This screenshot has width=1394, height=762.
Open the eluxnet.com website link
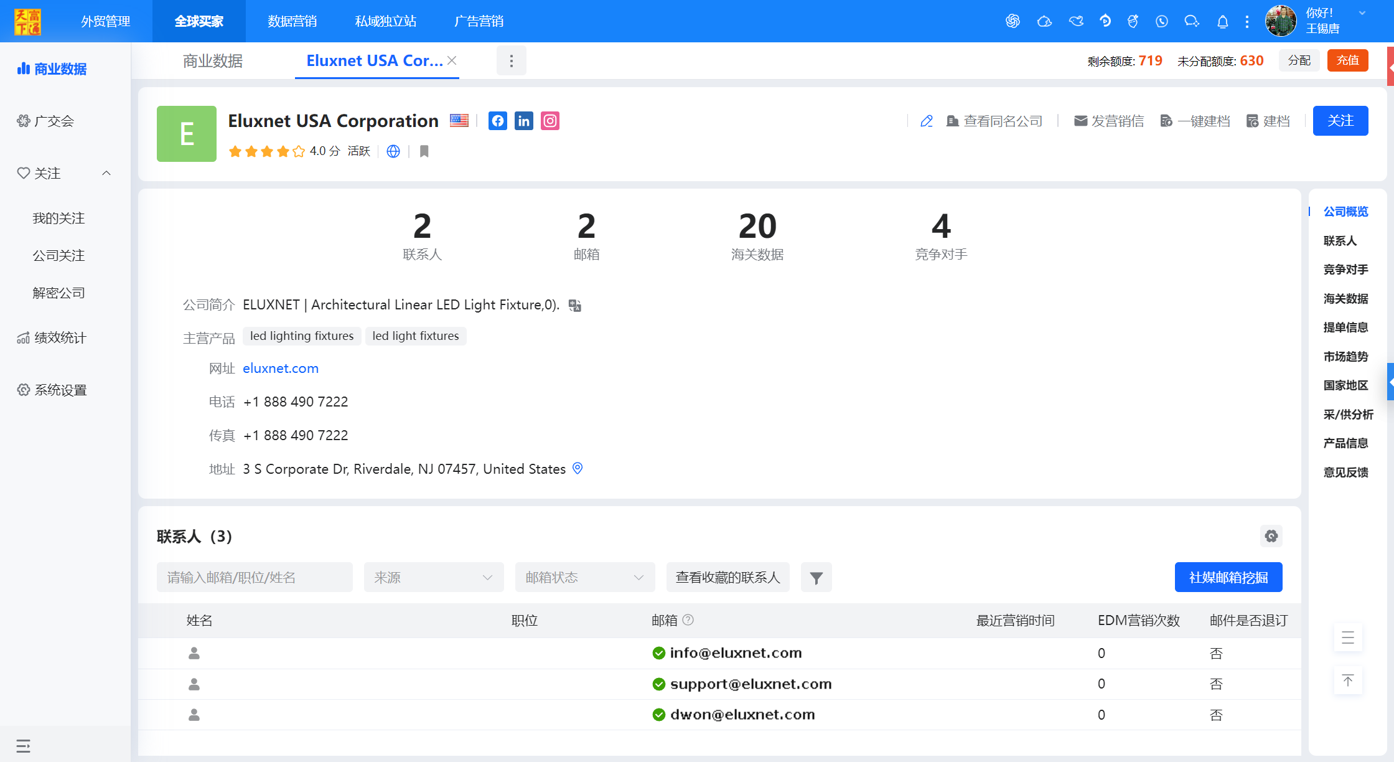(281, 369)
